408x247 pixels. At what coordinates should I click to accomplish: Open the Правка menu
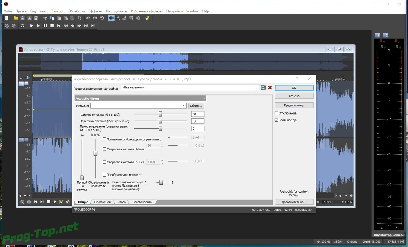(x=21, y=11)
